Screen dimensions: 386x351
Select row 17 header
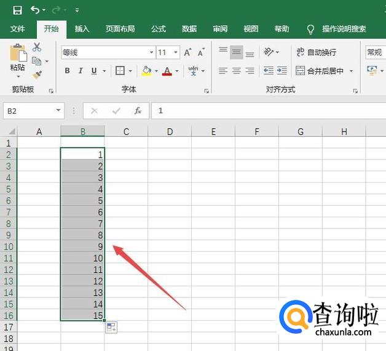click(x=9, y=328)
